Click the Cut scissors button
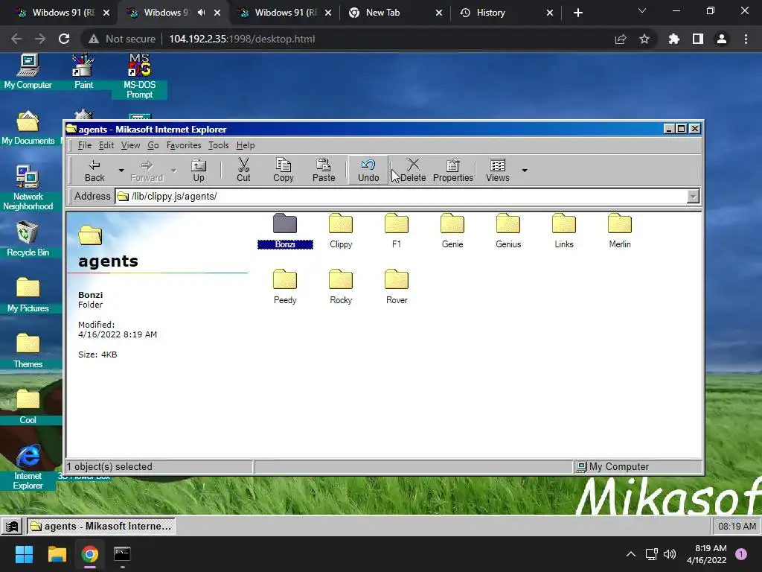The height and width of the screenshot is (572, 762). tap(243, 171)
